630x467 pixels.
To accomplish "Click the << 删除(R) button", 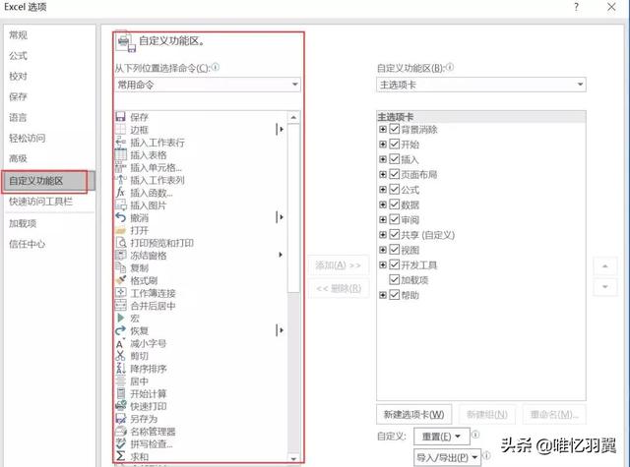I will [339, 288].
